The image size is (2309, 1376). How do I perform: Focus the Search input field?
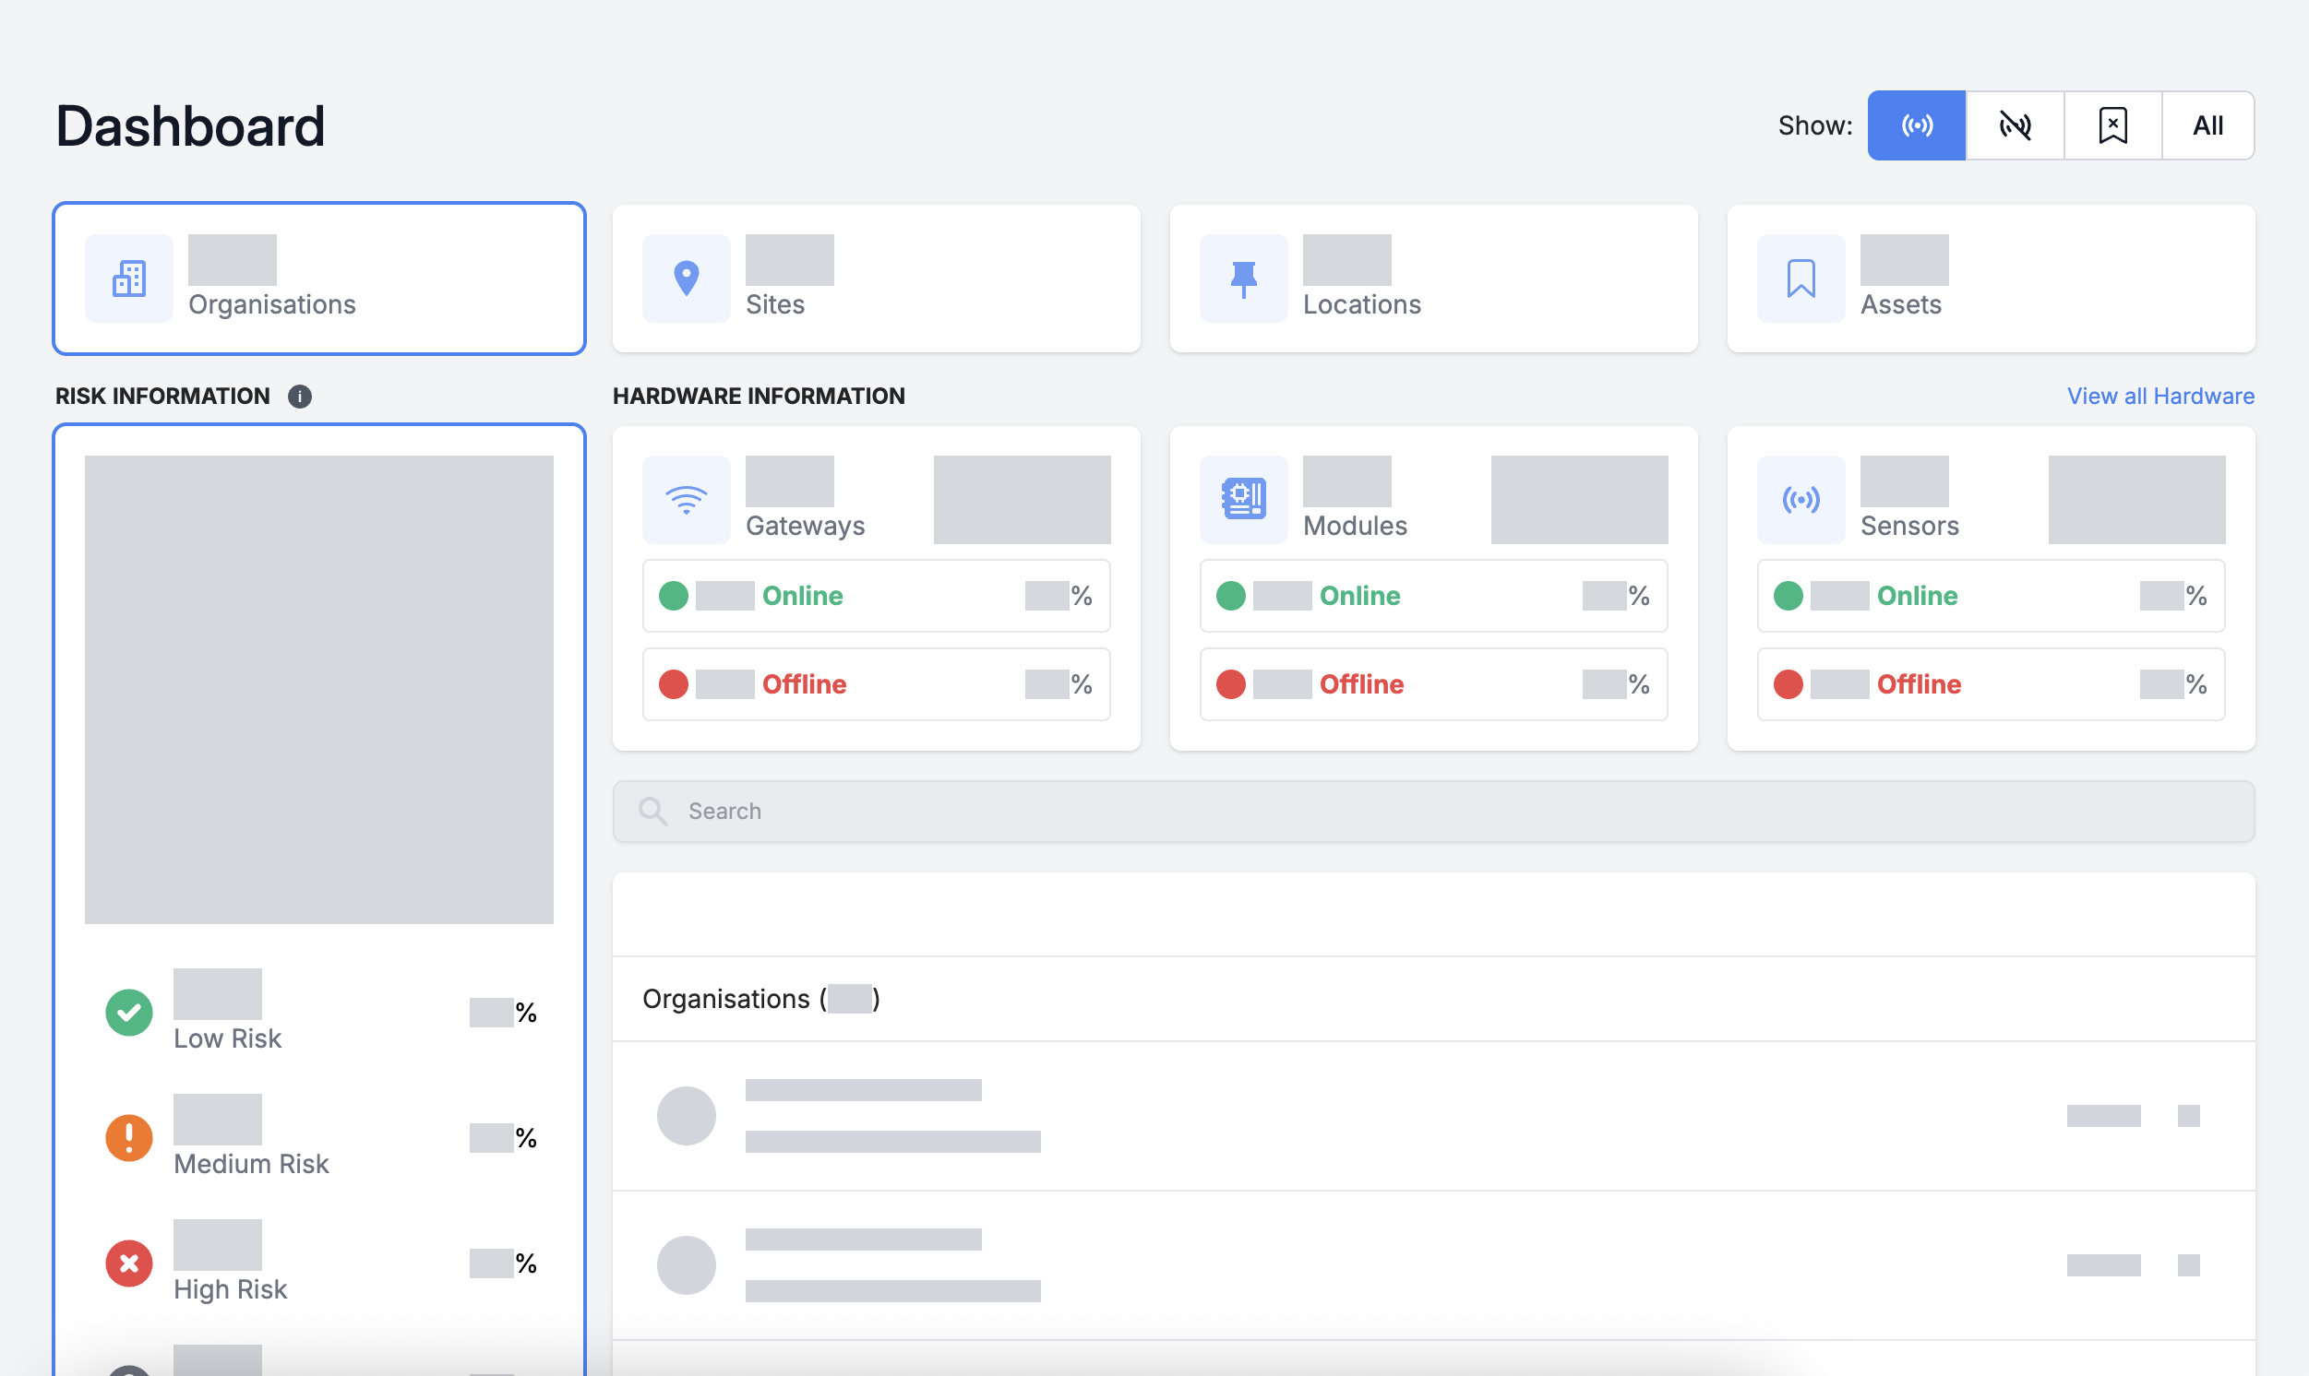tap(1432, 812)
